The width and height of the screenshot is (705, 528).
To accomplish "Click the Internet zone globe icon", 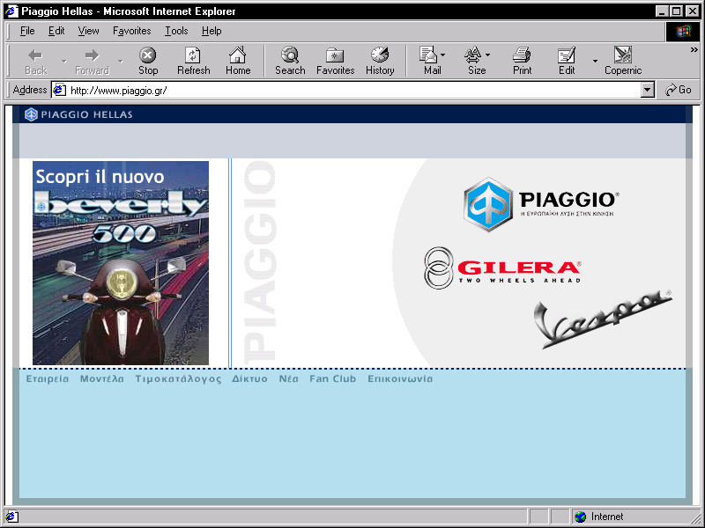I will (581, 517).
